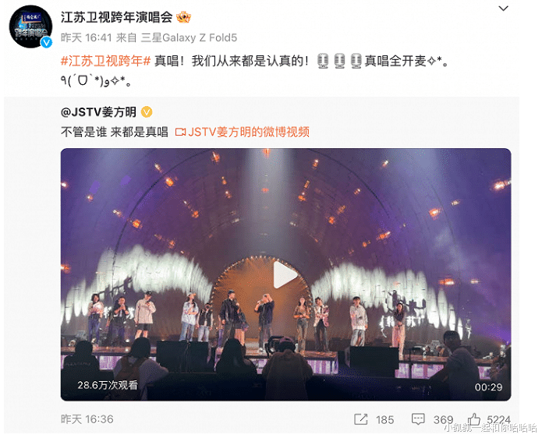
Task: Open the 江苏卫视跨年演唱会 account name
Action: [116, 17]
